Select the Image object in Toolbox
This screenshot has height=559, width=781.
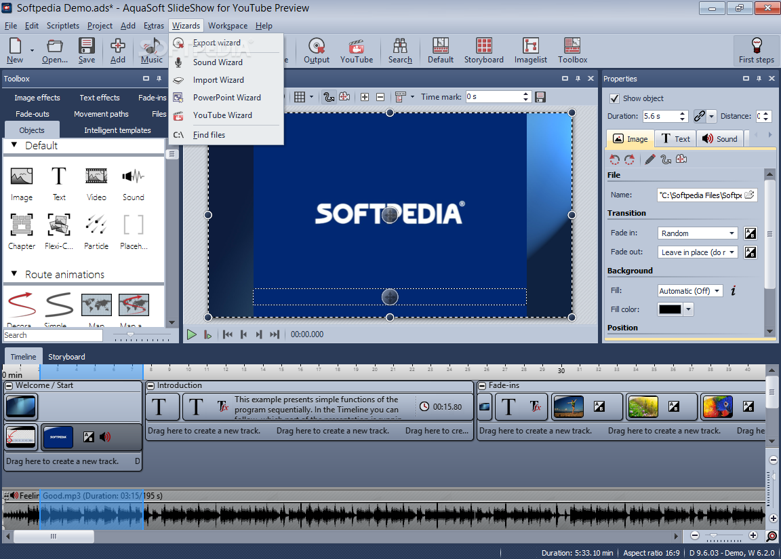[22, 184]
